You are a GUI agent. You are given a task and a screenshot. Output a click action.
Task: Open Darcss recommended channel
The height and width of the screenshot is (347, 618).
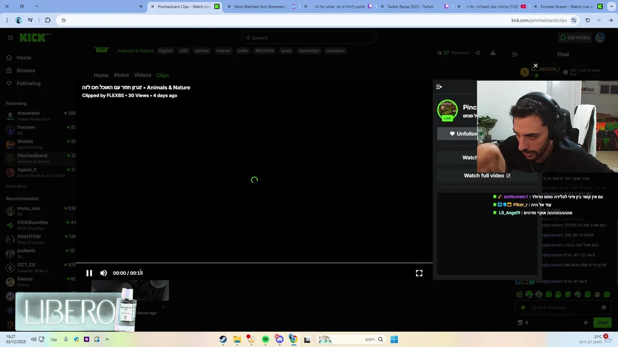[x=40, y=281]
